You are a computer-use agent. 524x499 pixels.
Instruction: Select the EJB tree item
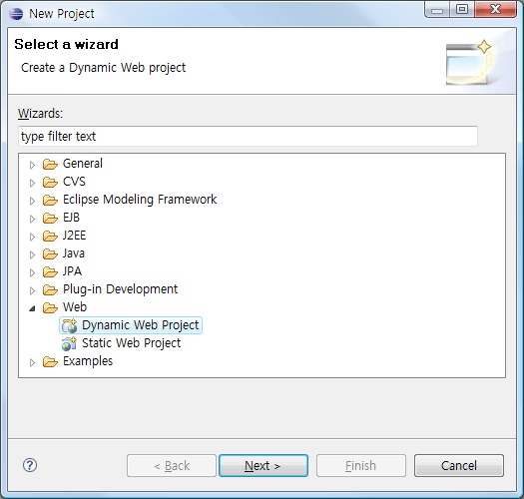[71, 218]
